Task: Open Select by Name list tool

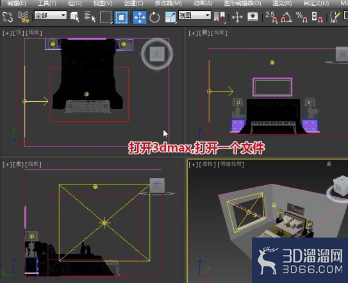Action: click(x=90, y=17)
